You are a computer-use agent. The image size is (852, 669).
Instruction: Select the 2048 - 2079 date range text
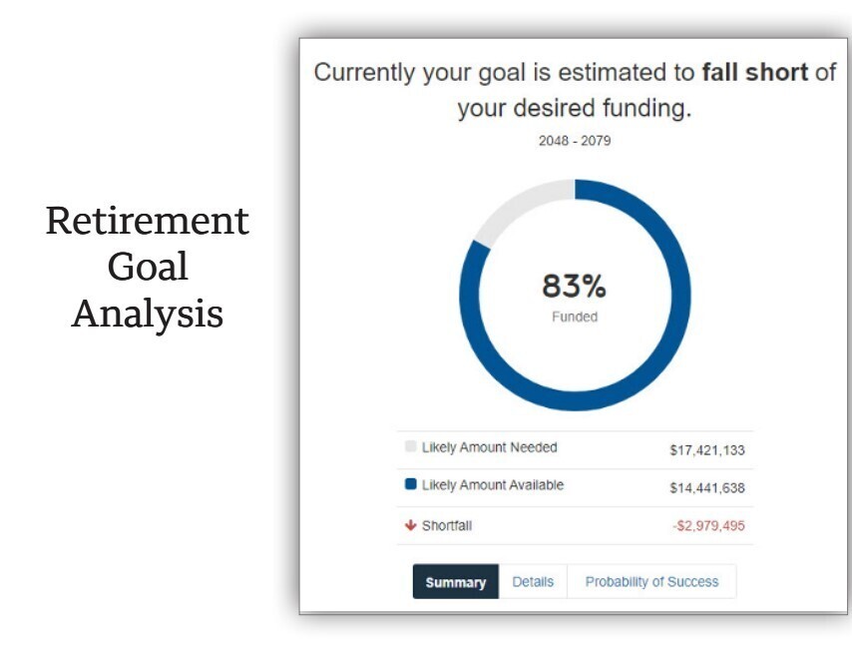[575, 141]
